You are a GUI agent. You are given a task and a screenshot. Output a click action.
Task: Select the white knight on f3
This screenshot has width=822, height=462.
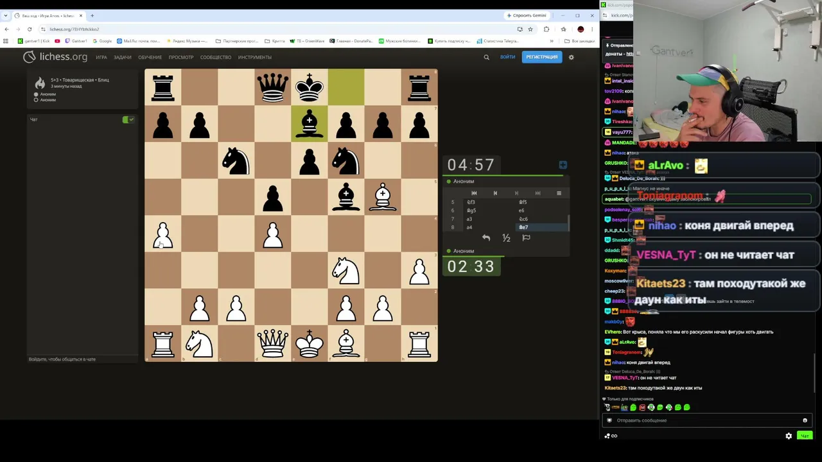[x=346, y=270]
